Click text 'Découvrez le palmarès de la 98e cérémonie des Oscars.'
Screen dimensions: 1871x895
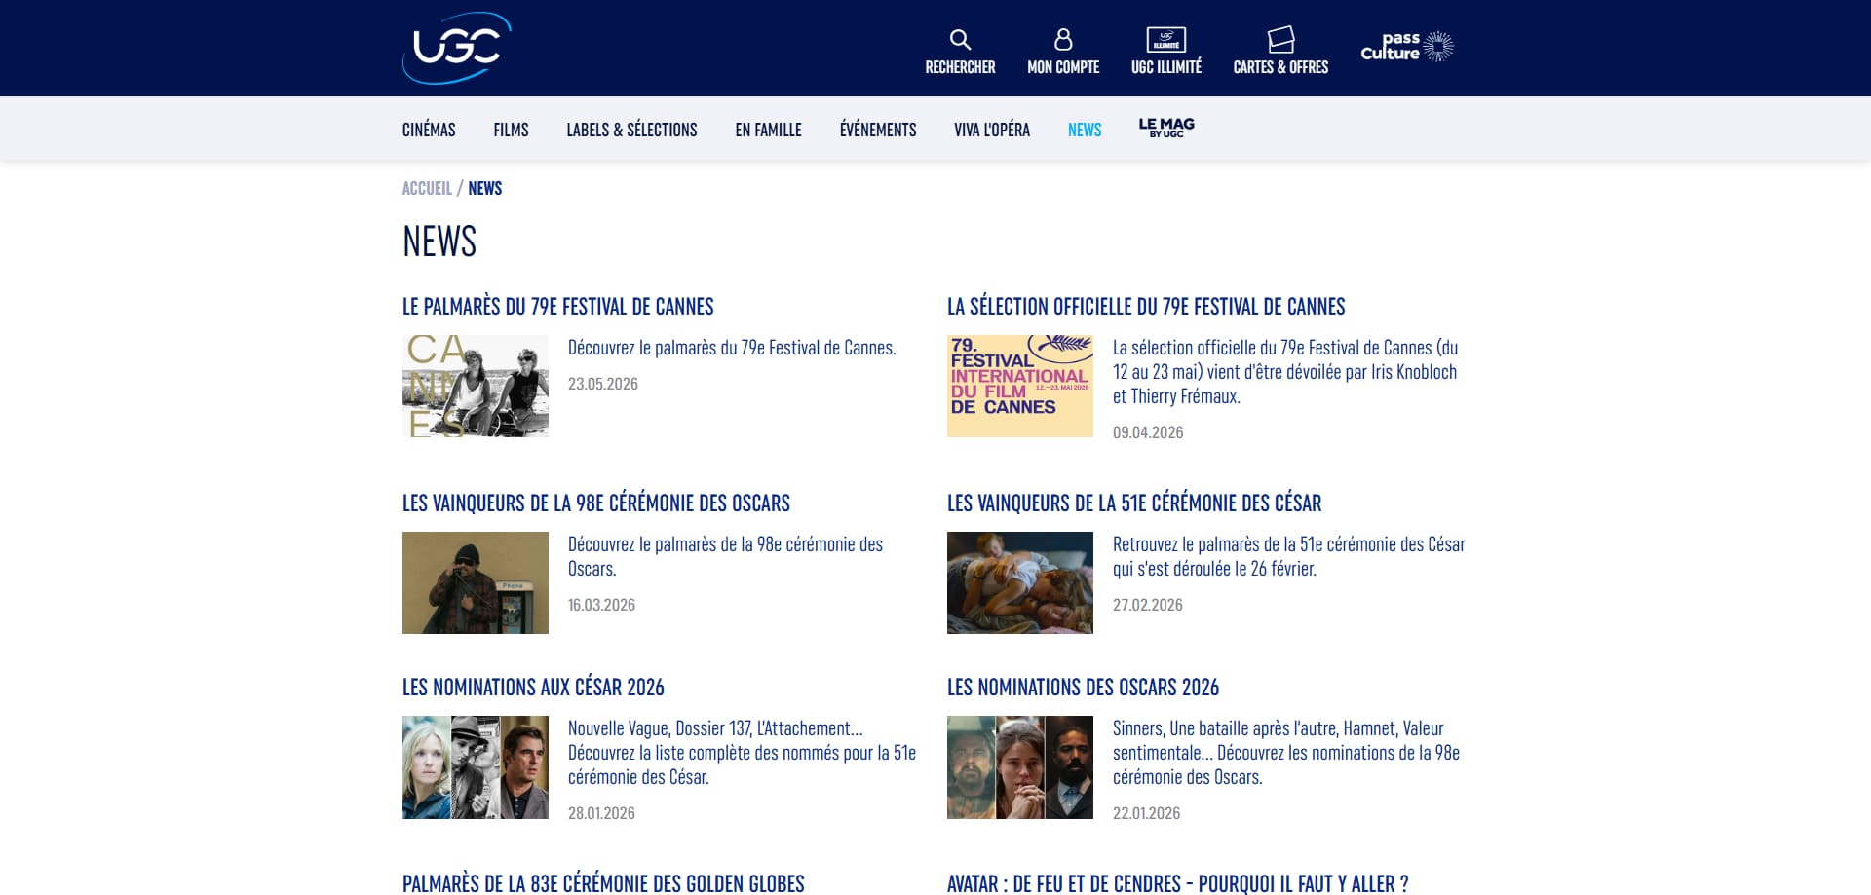point(726,556)
